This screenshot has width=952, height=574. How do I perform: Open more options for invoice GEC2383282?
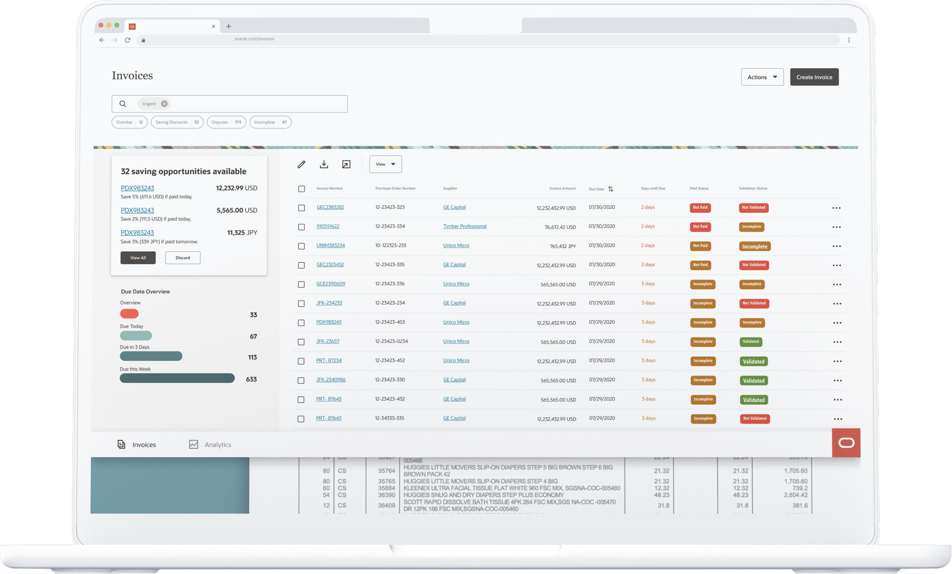tap(836, 208)
